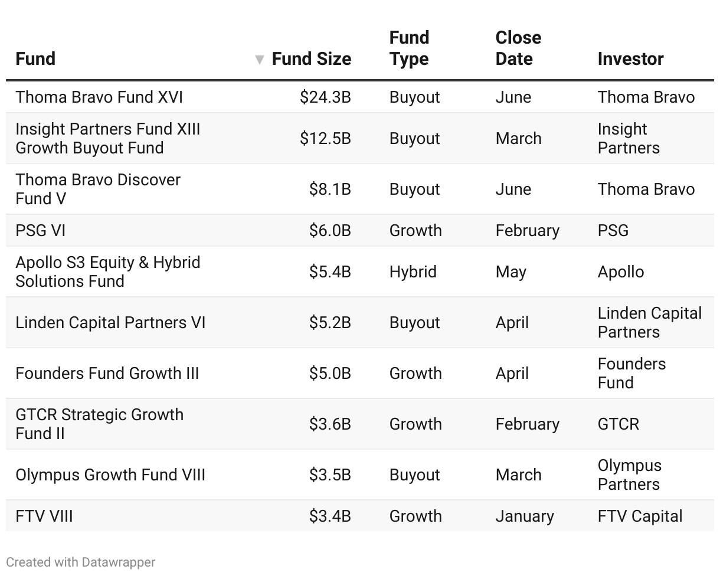Image resolution: width=720 pixels, height=576 pixels.
Task: Select the Thoma Bravo Discover Fund V cell
Action: pyautogui.click(x=98, y=189)
